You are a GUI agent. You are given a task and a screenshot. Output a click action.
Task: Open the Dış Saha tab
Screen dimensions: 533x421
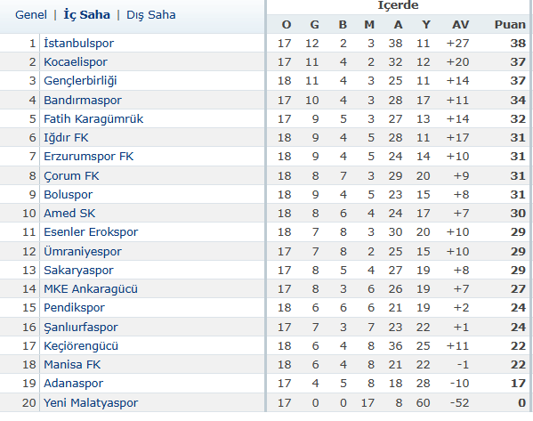[151, 15]
